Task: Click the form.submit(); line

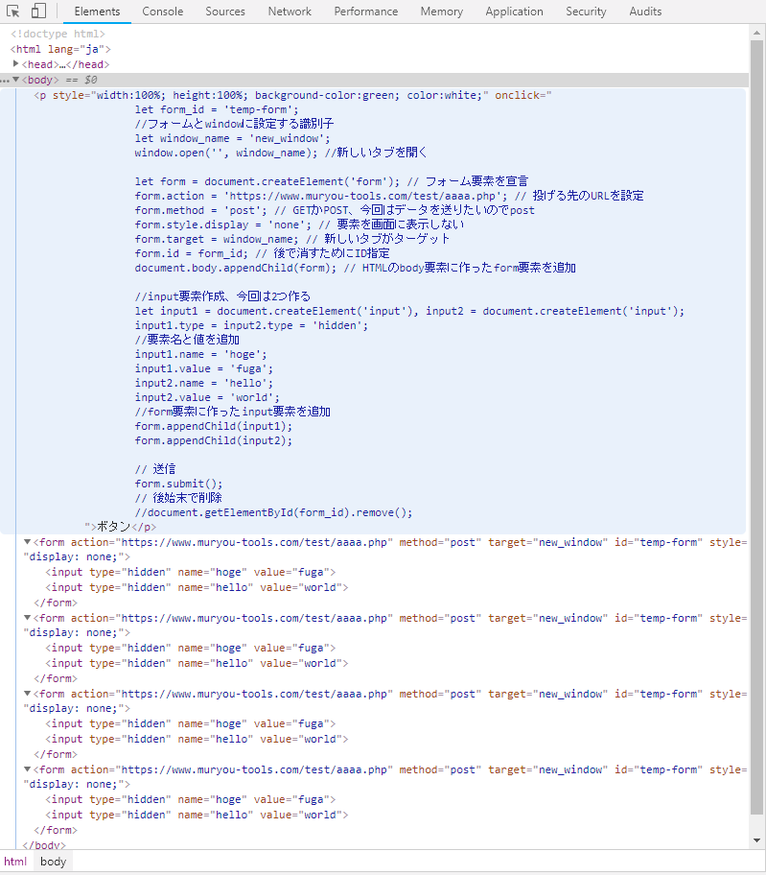Action: (178, 484)
